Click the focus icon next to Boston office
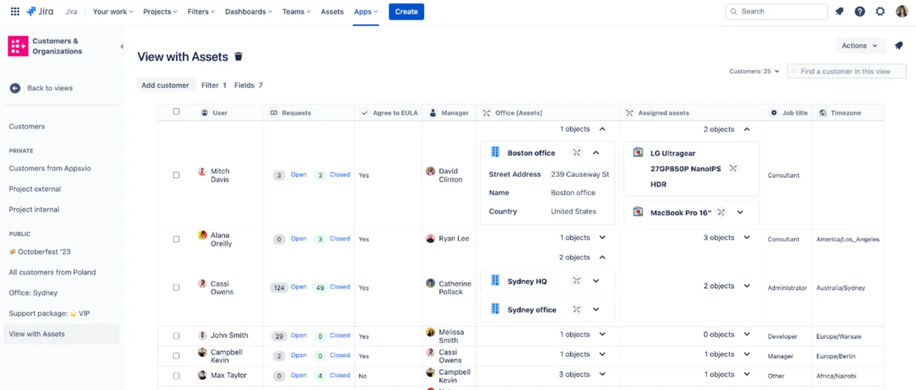The width and height of the screenshot is (916, 390). [x=576, y=153]
